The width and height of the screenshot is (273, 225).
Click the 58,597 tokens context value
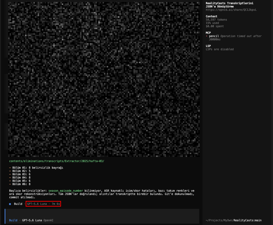[x=216, y=20]
